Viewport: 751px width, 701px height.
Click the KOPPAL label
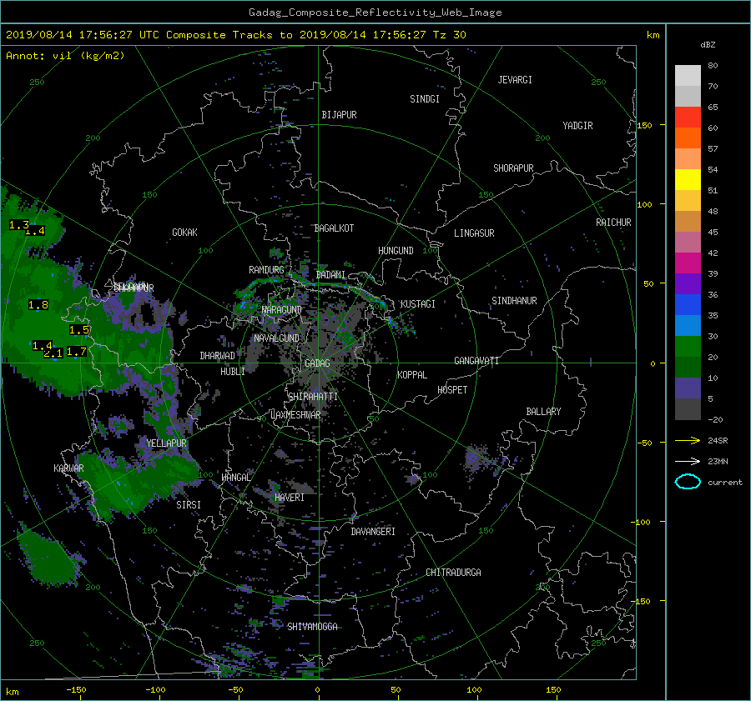[412, 374]
